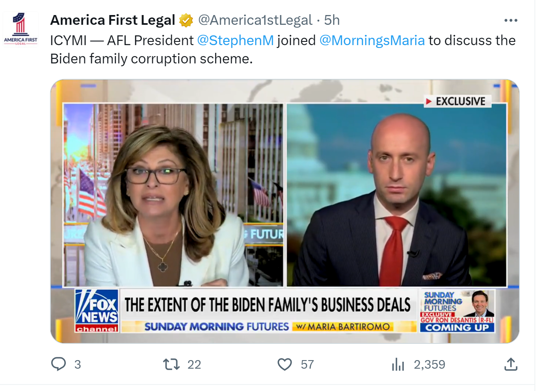543x391 pixels.
Task: Click the America First Legal display name
Action: [112, 20]
